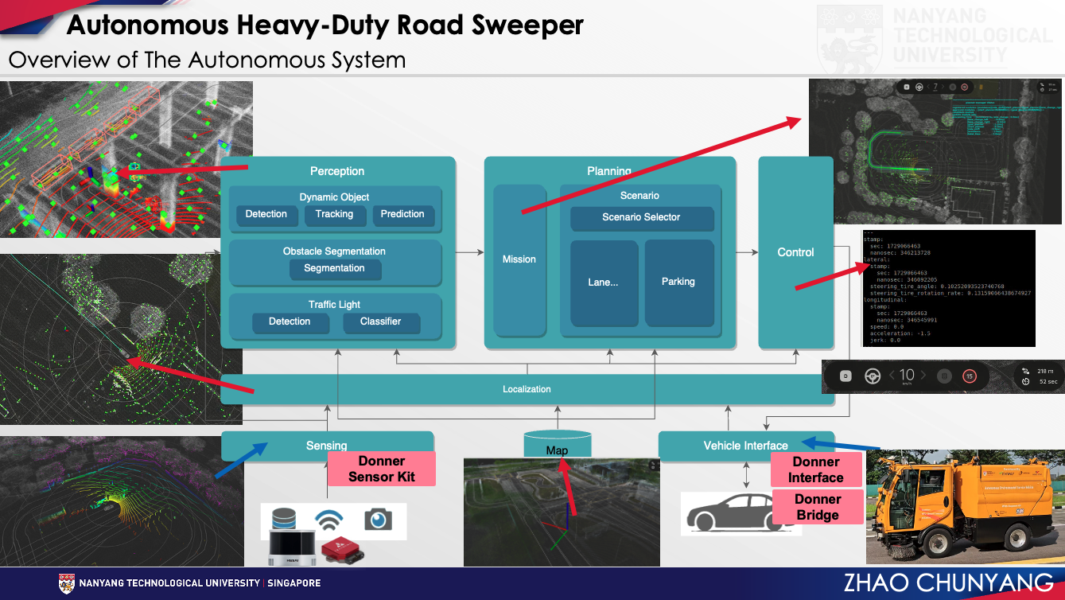
Task: Click the route distance icon beside 218 m
Action: (1025, 371)
